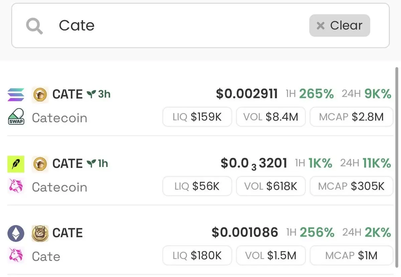401x277 pixels.
Task: Click the yellow-green feather chain icon
Action: pyautogui.click(x=16, y=164)
